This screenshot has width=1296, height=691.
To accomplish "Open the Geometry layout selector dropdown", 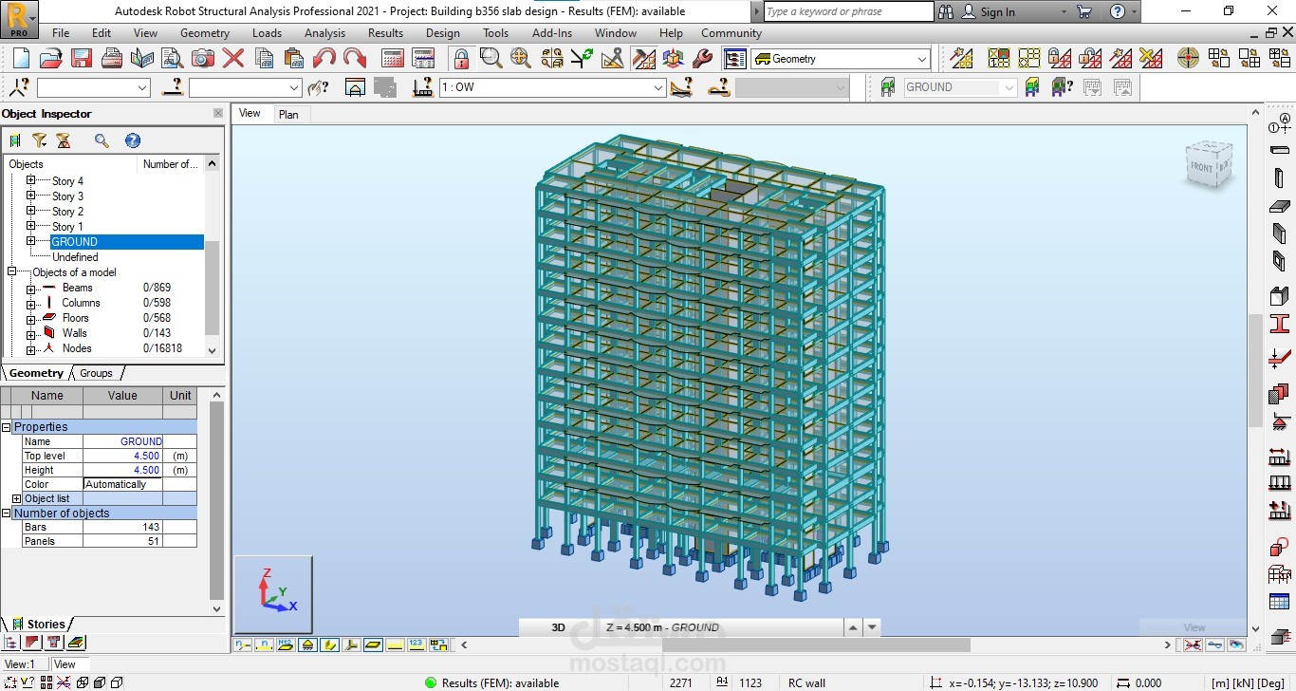I will pyautogui.click(x=918, y=58).
